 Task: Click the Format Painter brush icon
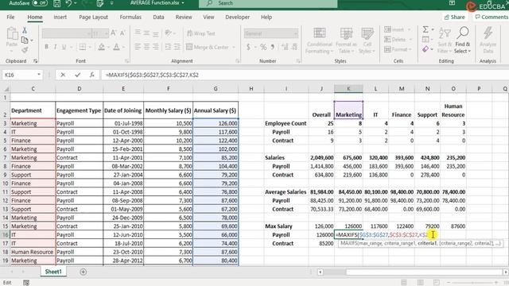coord(25,49)
